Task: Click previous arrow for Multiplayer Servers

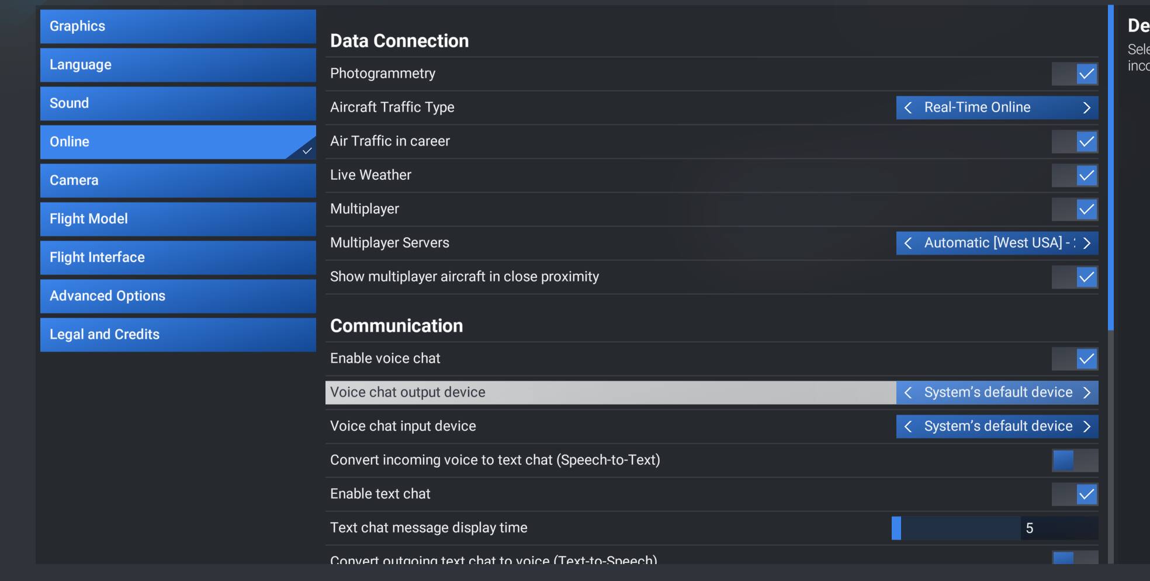Action: click(908, 243)
